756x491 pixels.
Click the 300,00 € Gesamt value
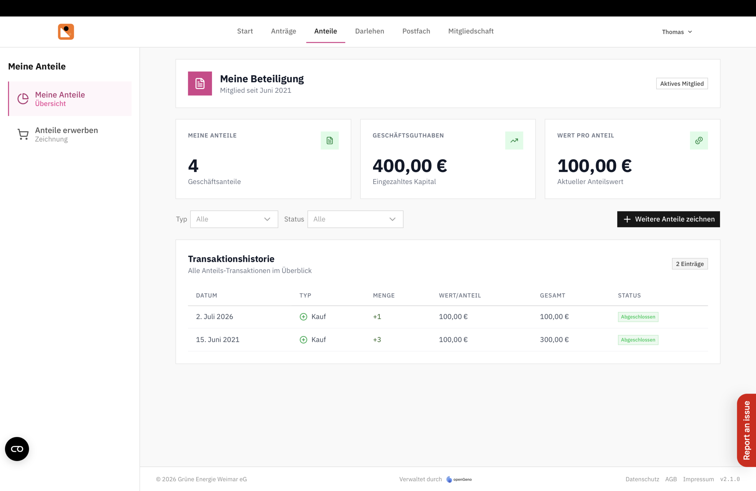coord(554,340)
